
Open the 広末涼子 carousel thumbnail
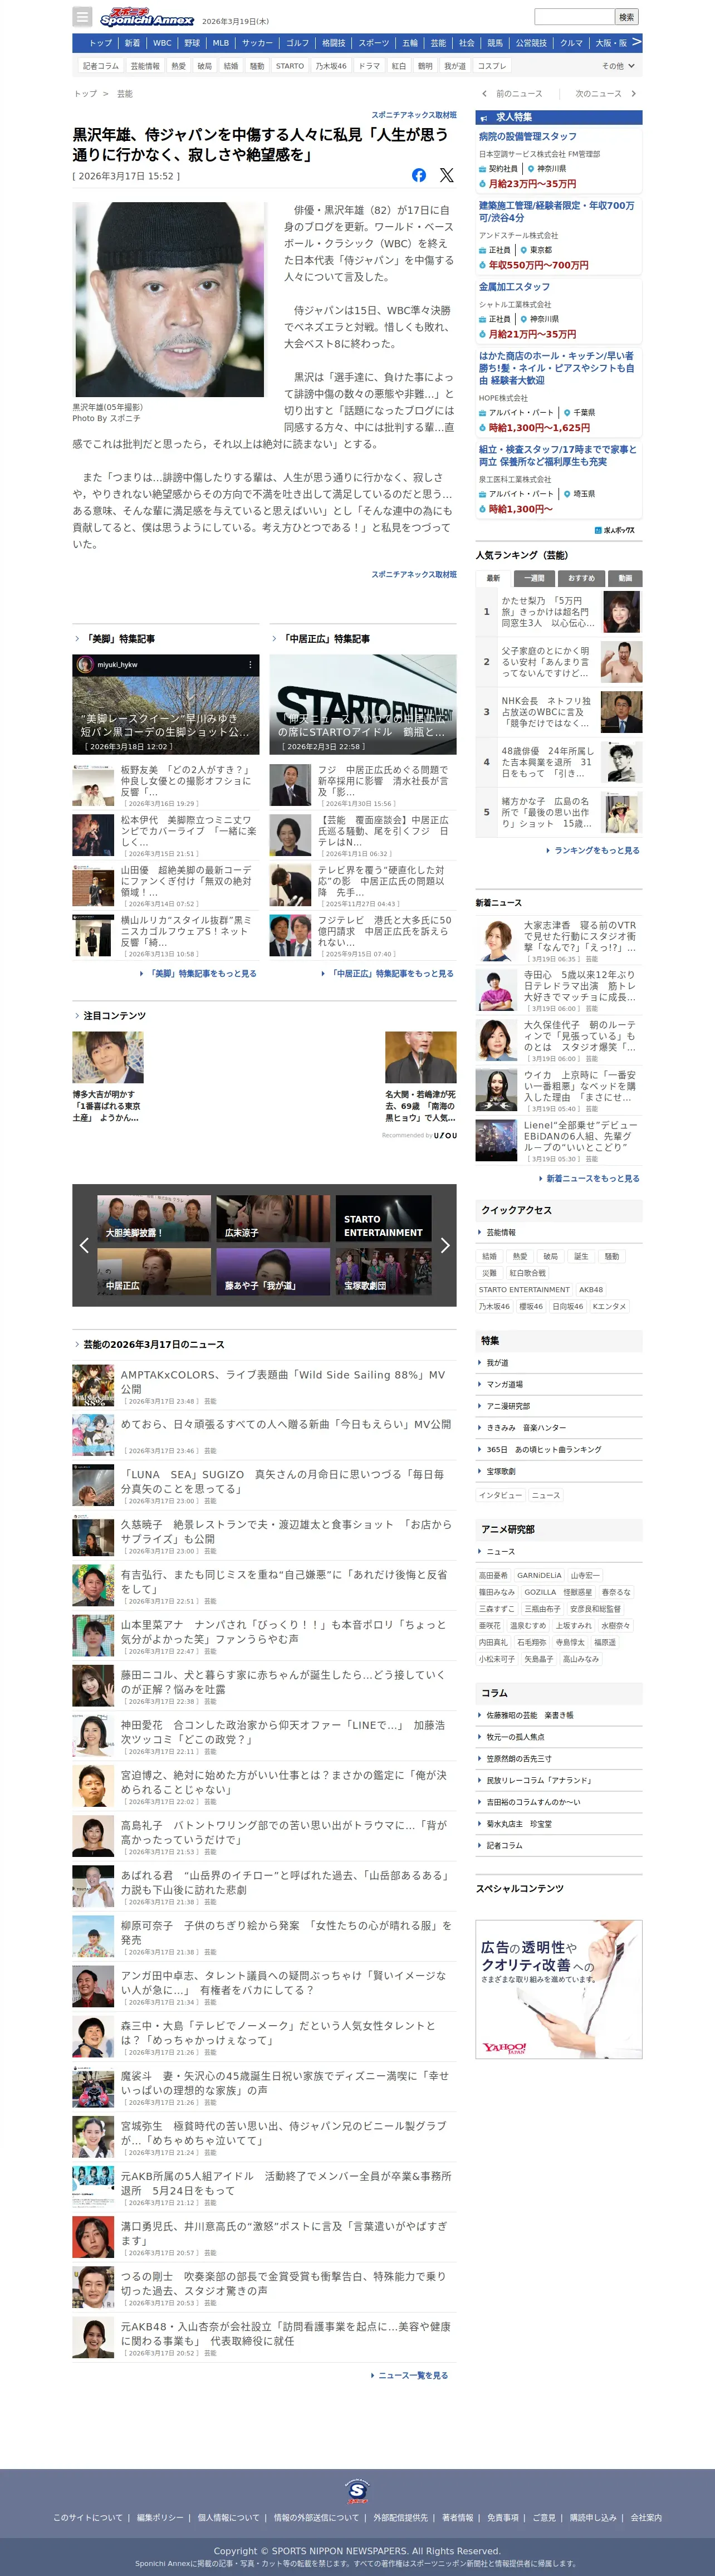(x=273, y=1218)
